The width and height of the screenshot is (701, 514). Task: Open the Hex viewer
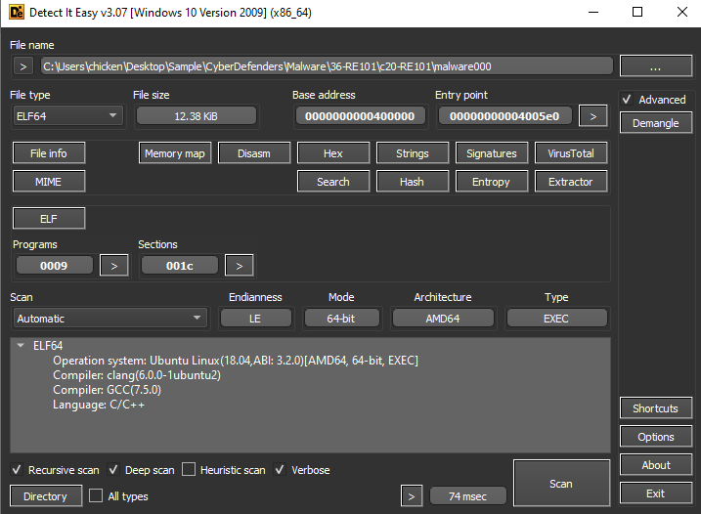(332, 153)
